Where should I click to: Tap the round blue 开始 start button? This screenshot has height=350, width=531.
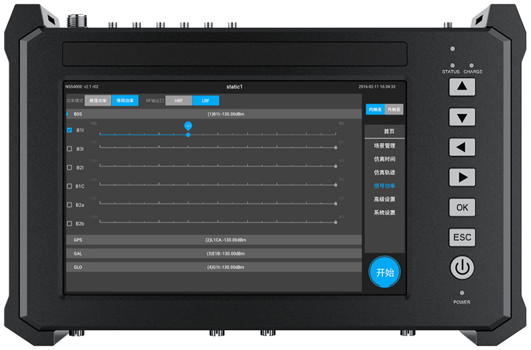(x=384, y=272)
